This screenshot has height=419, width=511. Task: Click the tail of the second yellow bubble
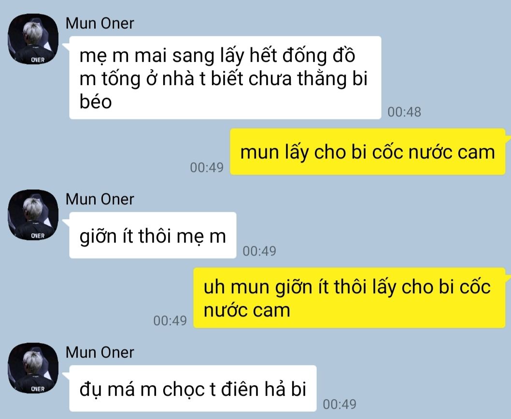click(508, 277)
